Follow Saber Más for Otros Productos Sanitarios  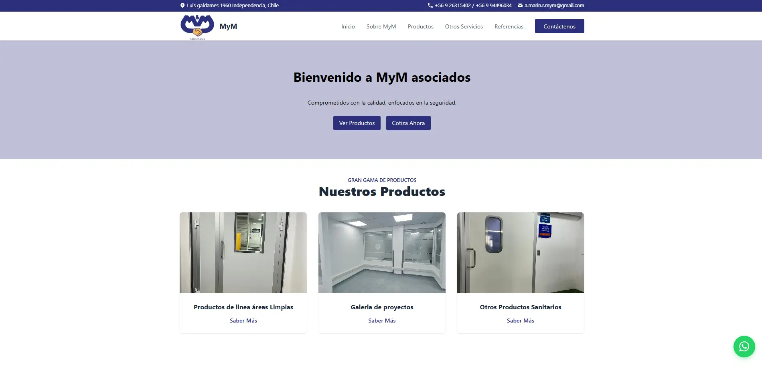[520, 321]
